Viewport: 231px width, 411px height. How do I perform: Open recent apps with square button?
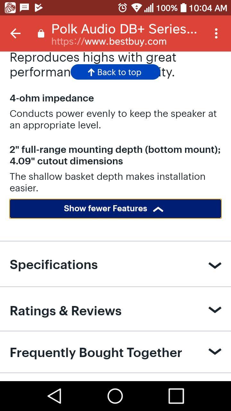click(x=176, y=396)
